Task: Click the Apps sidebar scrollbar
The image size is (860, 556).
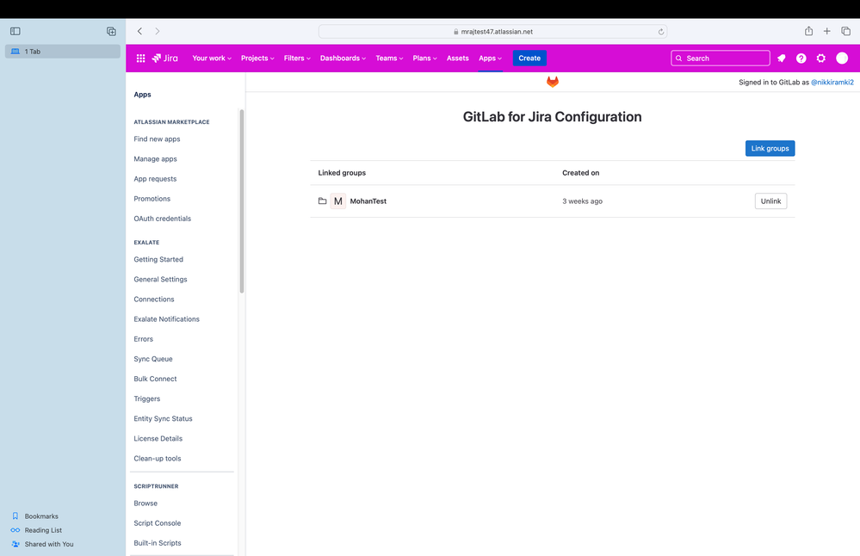Action: (x=242, y=201)
